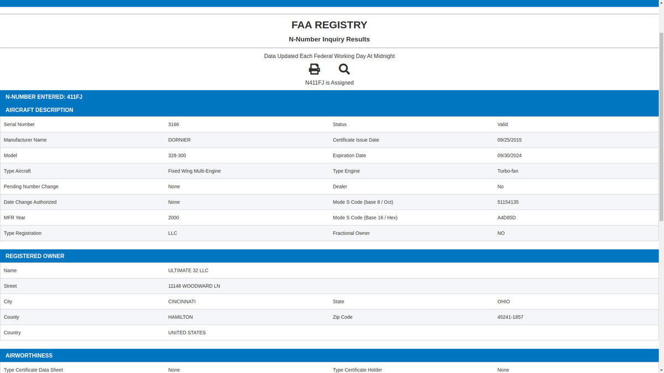
Task: Click the magnifying glass search icon
Action: point(344,69)
